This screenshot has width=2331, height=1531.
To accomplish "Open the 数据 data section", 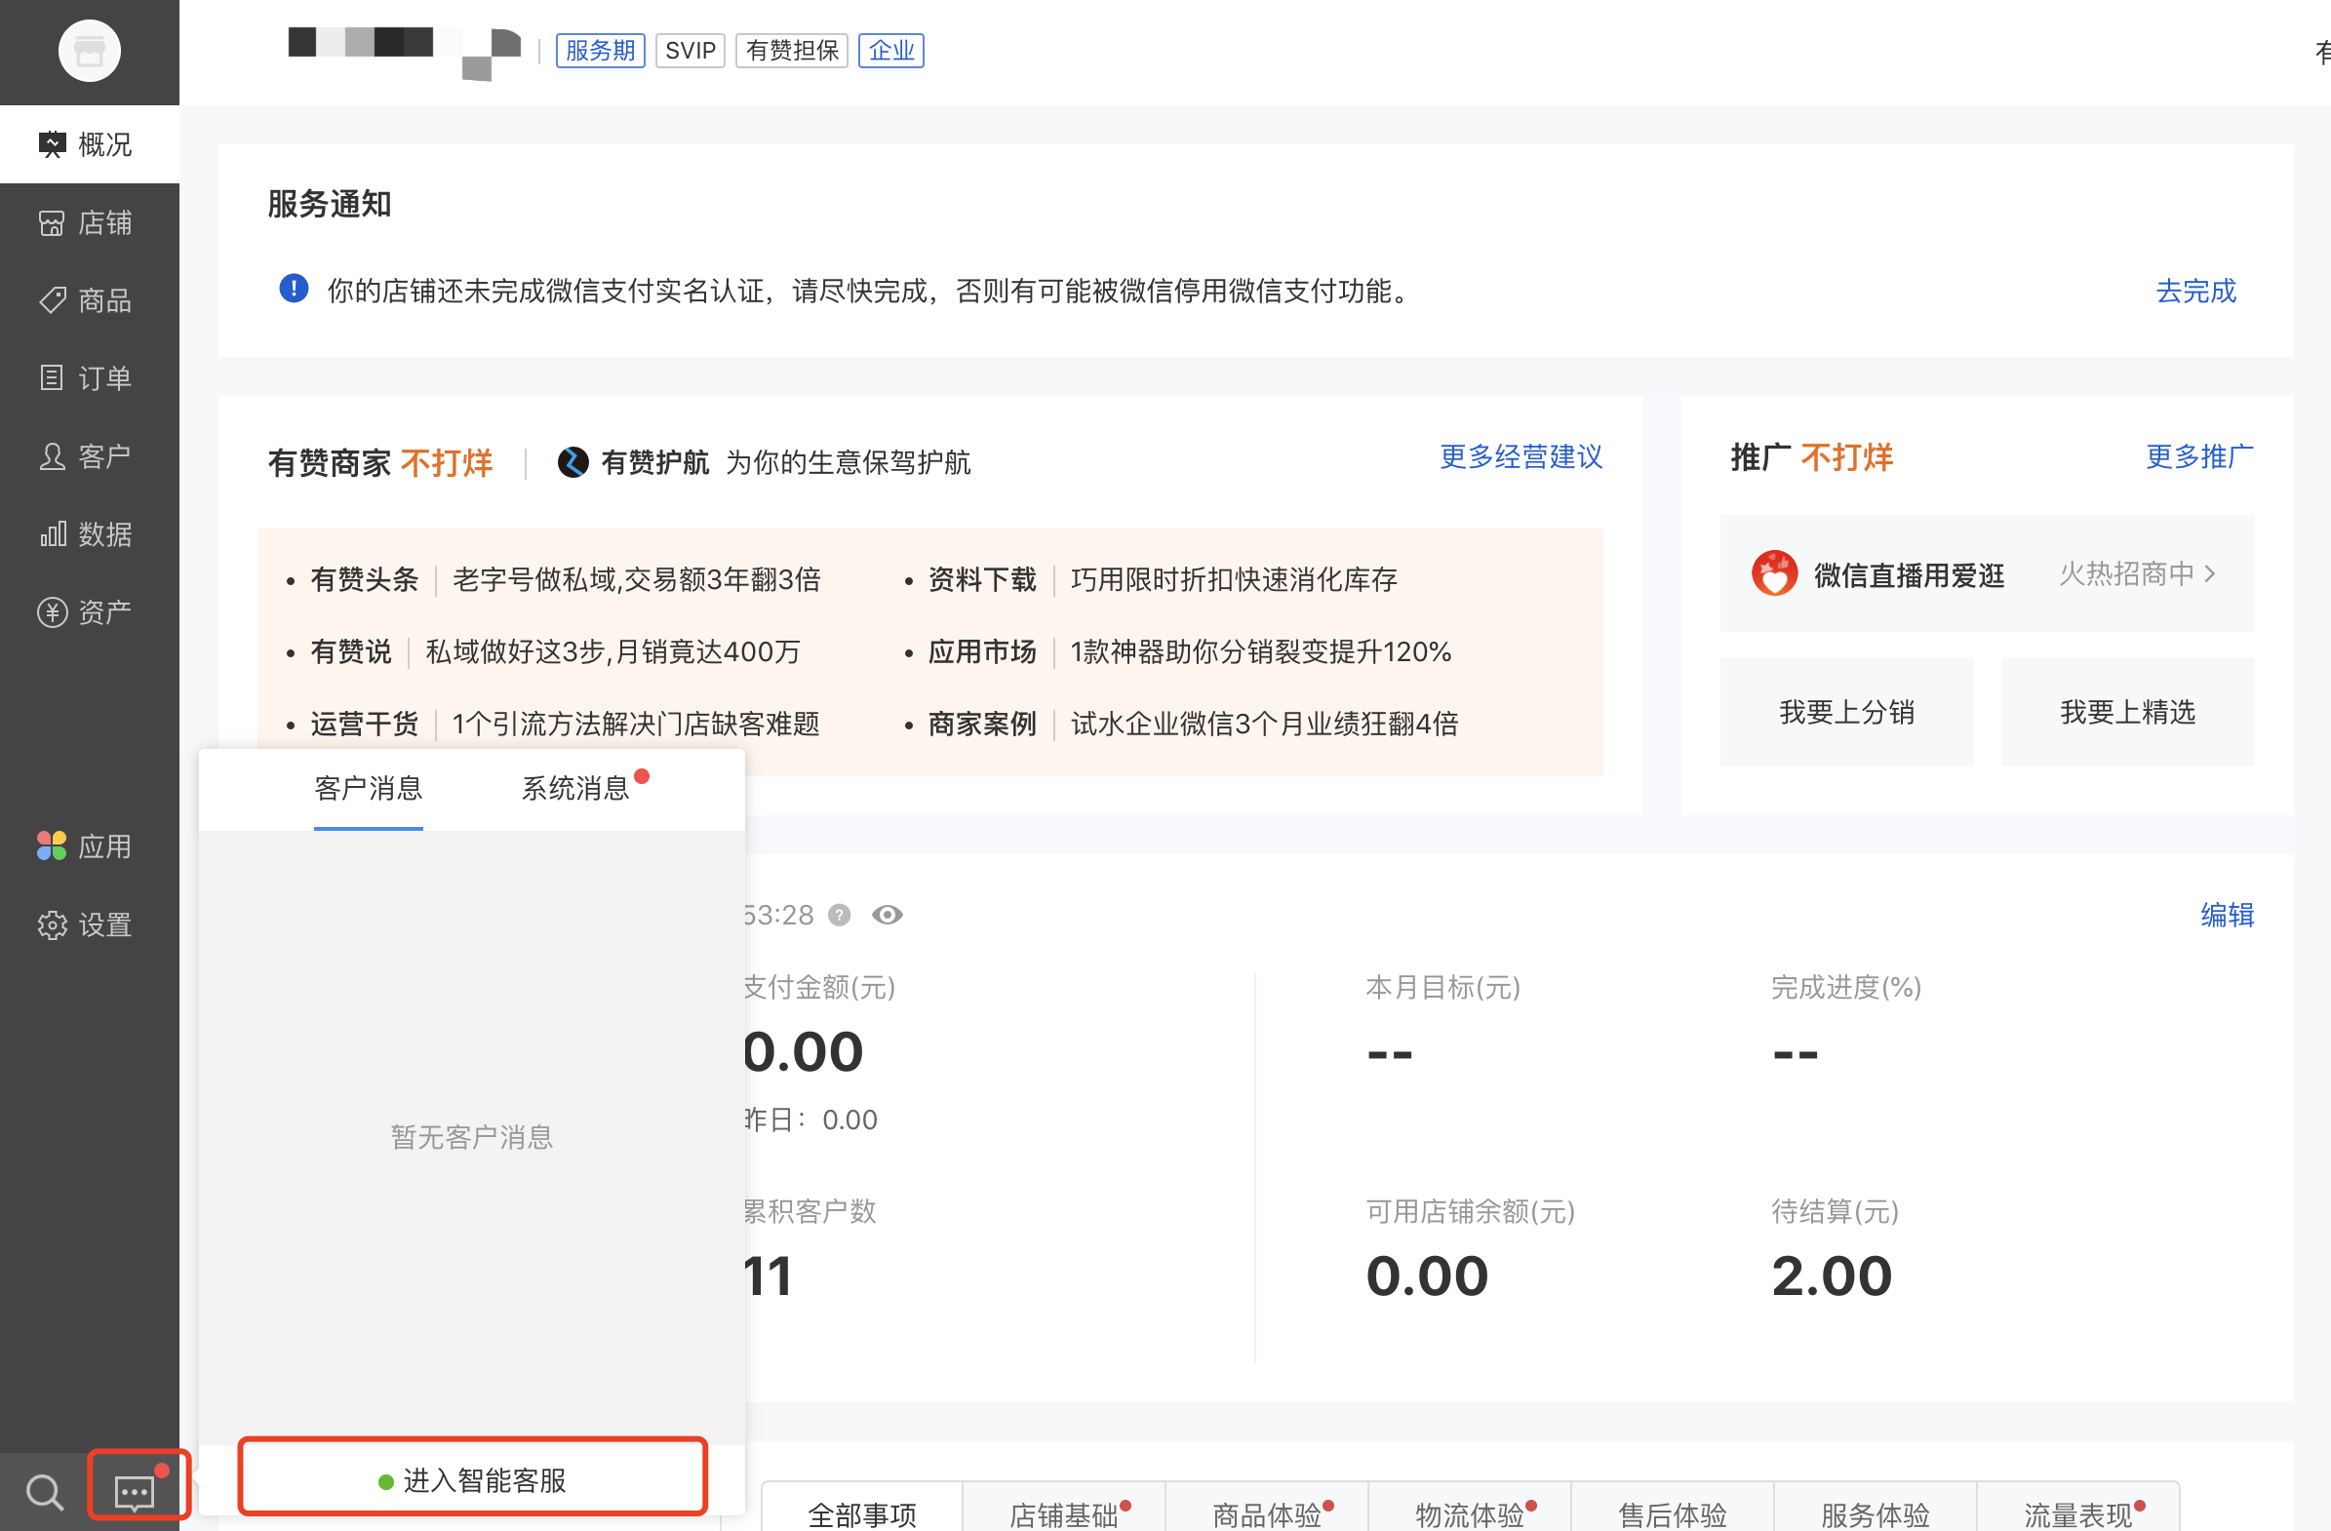I will click(x=89, y=533).
